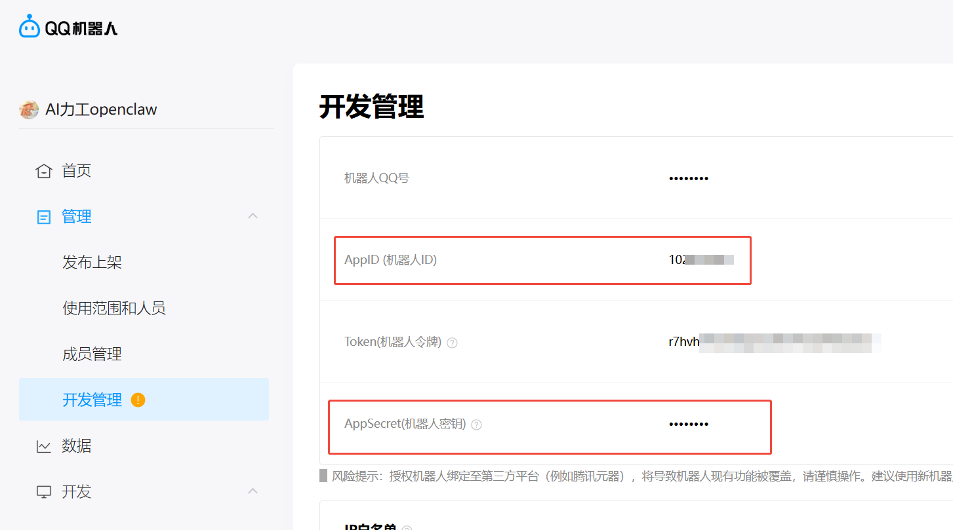Click the QQ机器人 robot logo icon
The width and height of the screenshot is (953, 530).
click(30, 26)
